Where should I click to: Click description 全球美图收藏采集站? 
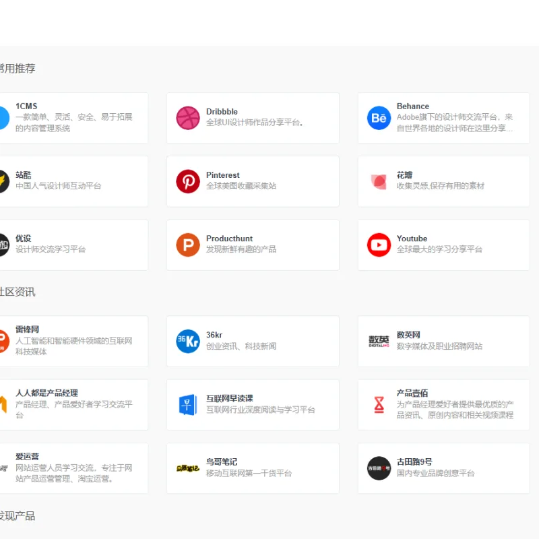tap(241, 186)
